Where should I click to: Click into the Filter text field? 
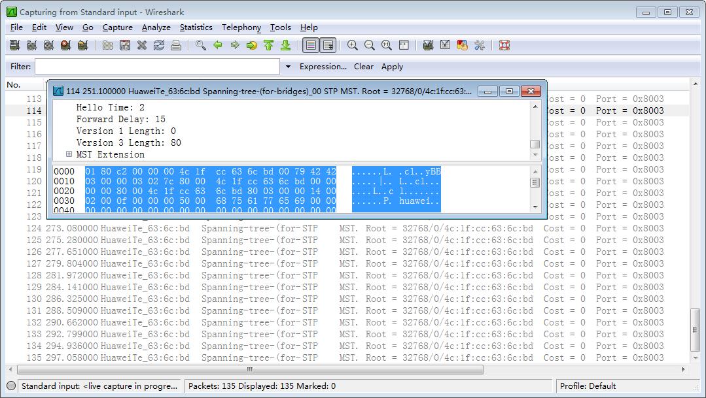coord(157,67)
